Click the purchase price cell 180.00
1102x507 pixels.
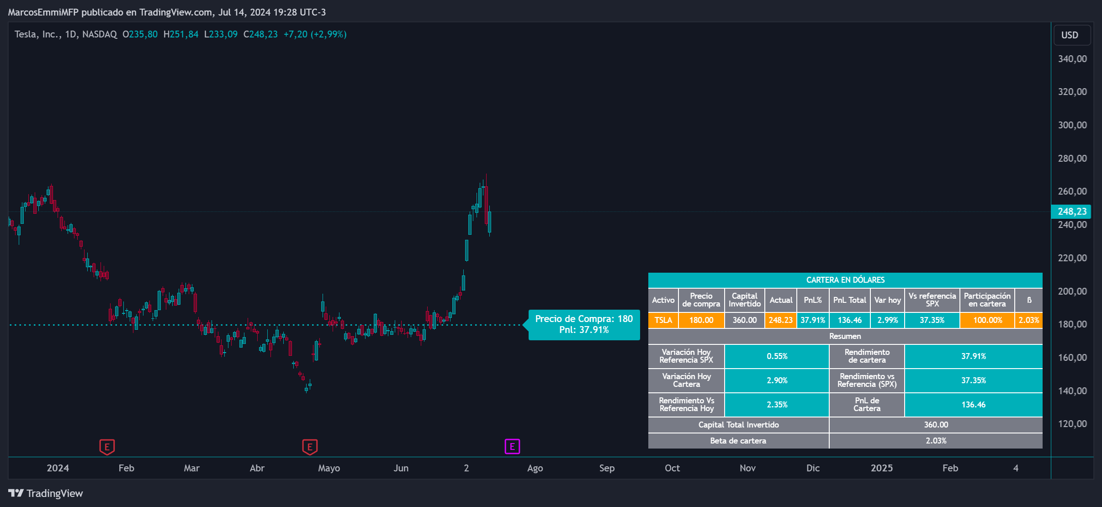[701, 320]
